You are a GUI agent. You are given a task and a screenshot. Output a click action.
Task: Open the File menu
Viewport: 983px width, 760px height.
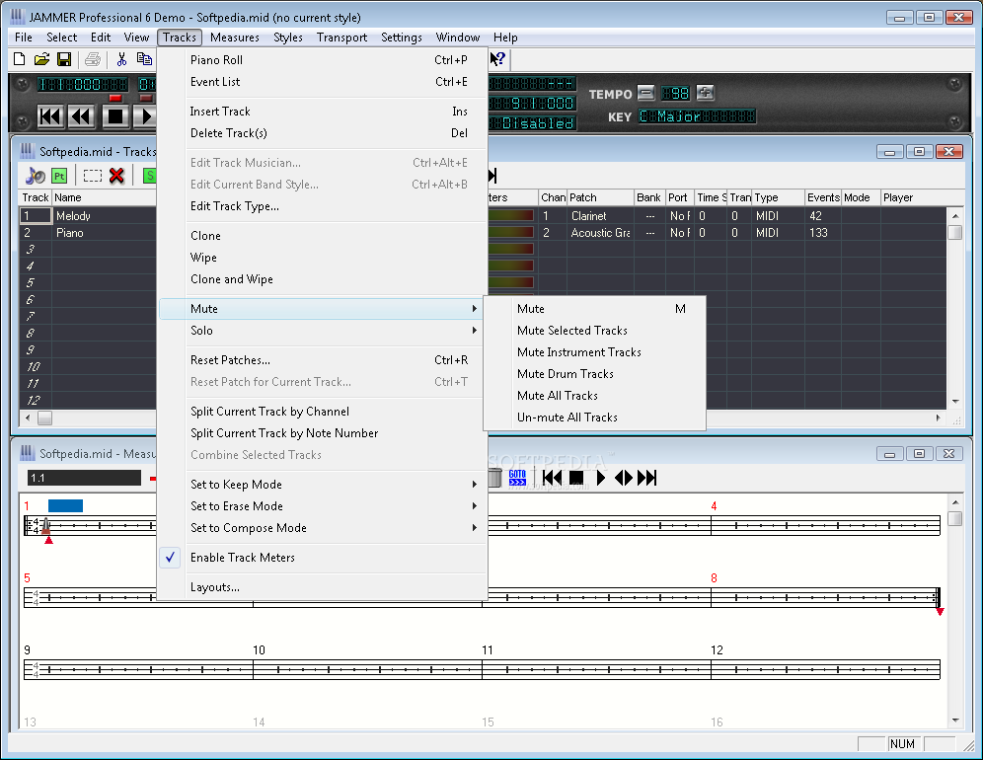[24, 38]
